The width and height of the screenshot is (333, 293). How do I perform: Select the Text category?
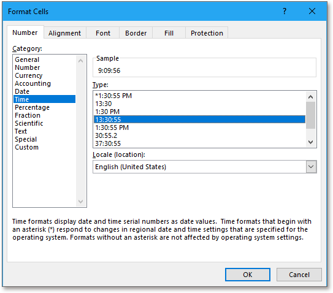(44, 131)
